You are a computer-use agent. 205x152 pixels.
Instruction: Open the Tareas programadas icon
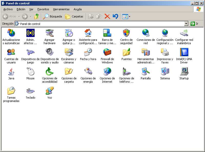tap(11, 91)
